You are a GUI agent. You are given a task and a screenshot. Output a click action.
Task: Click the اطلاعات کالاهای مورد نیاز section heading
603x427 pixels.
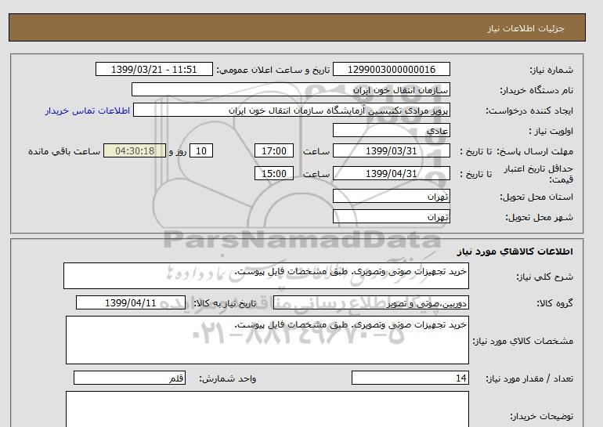click(515, 251)
